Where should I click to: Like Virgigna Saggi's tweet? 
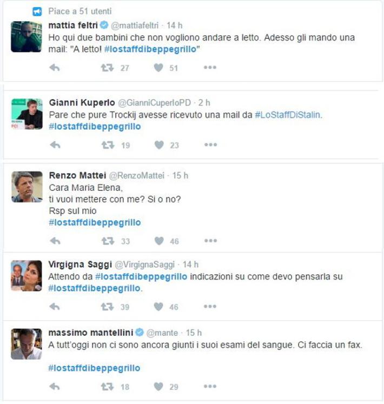coord(158,307)
